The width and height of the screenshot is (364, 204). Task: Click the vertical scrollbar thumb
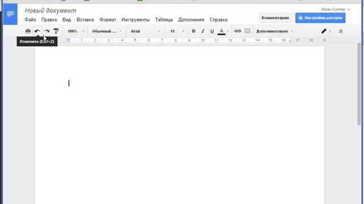(x=359, y=84)
